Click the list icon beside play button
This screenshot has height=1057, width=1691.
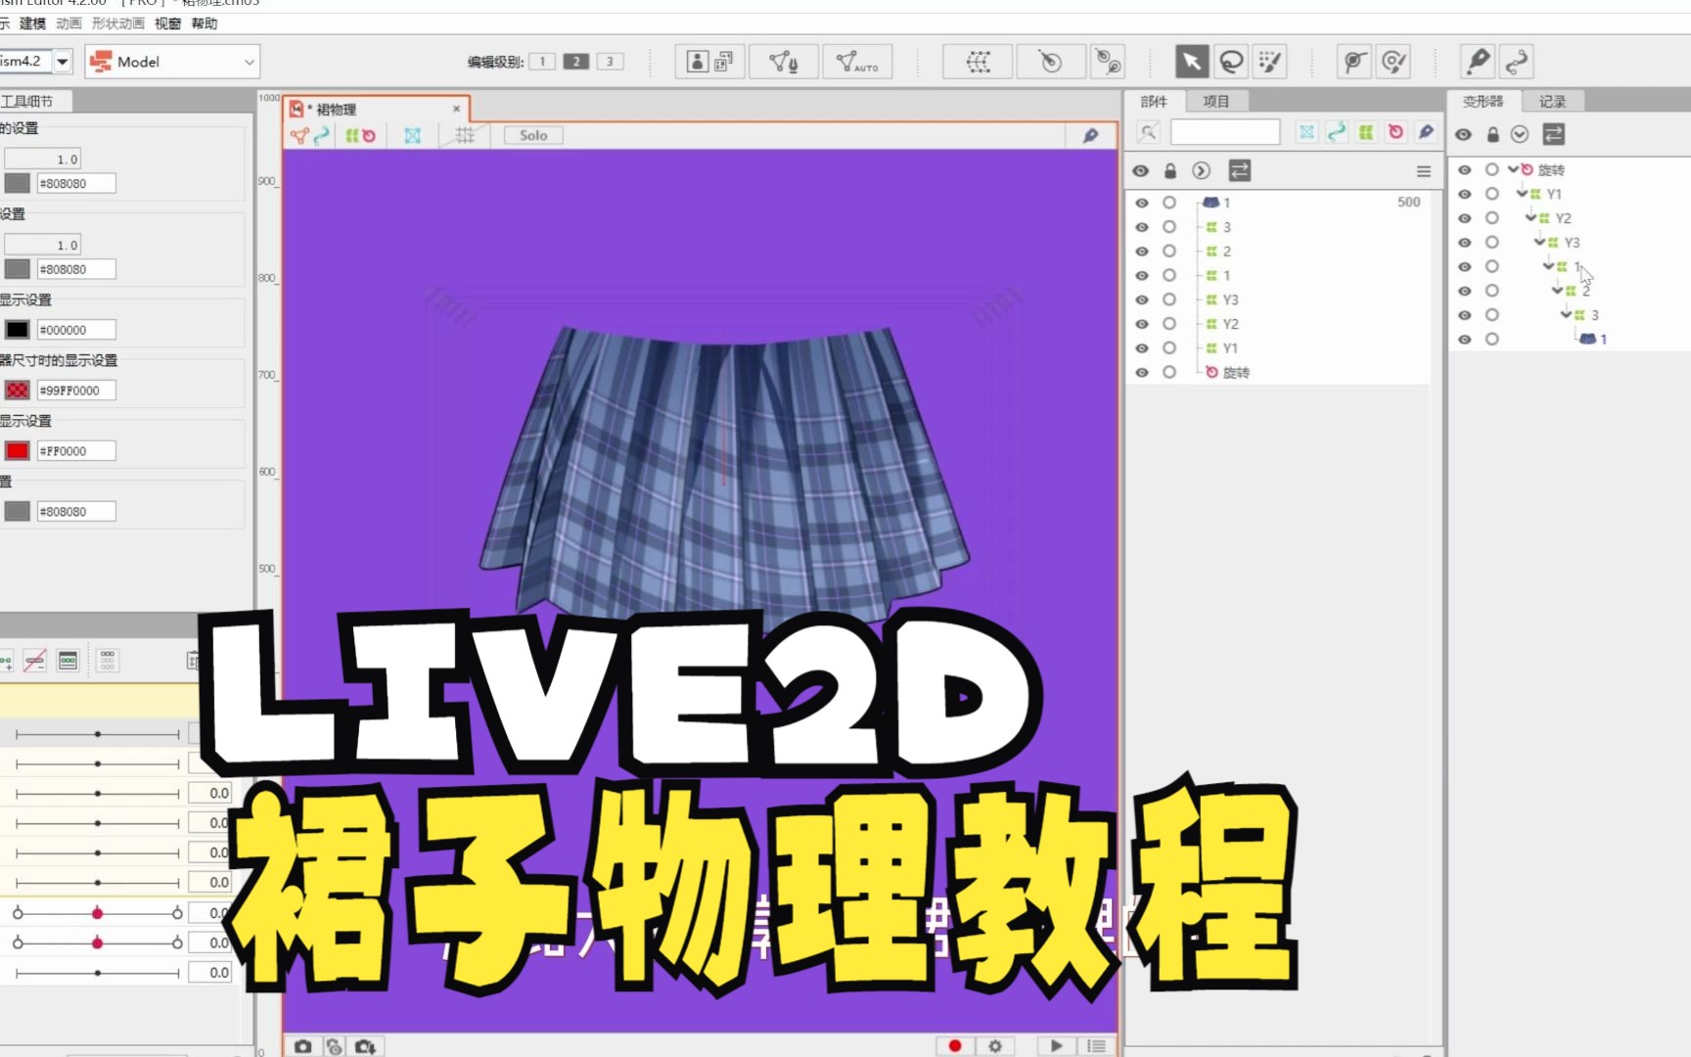(x=1096, y=1046)
